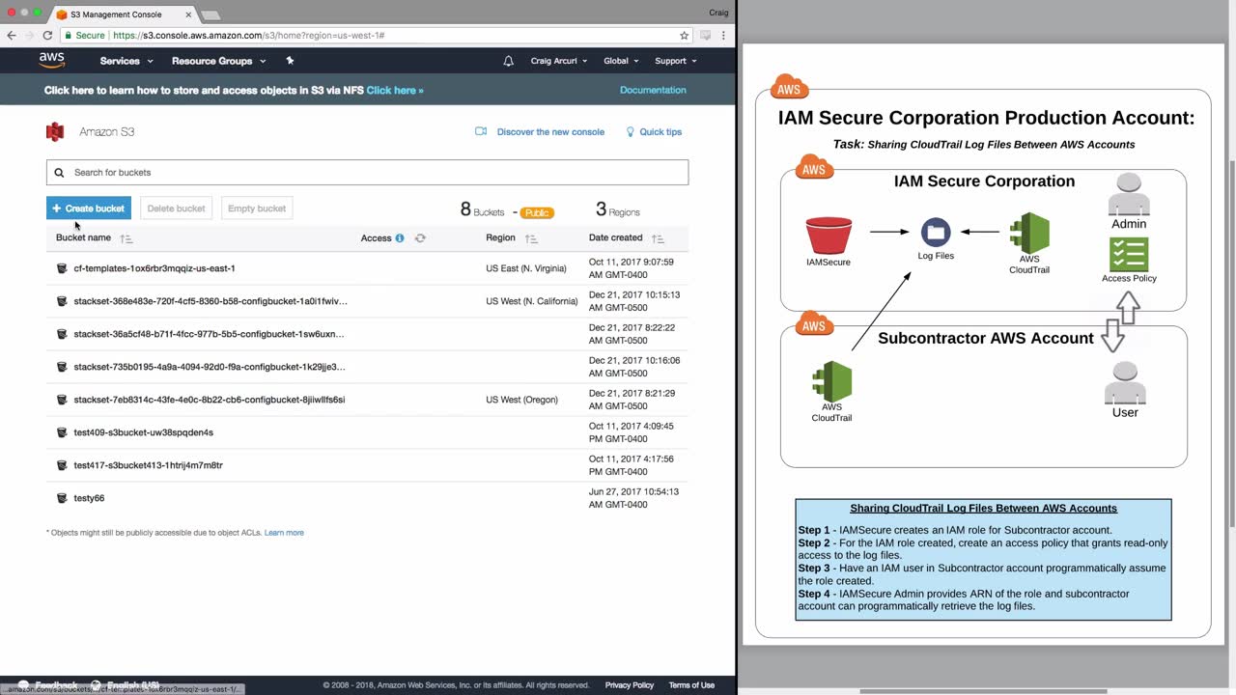This screenshot has width=1236, height=695.
Task: Open bucket starting with stackset-735b0195
Action: pyautogui.click(x=210, y=367)
